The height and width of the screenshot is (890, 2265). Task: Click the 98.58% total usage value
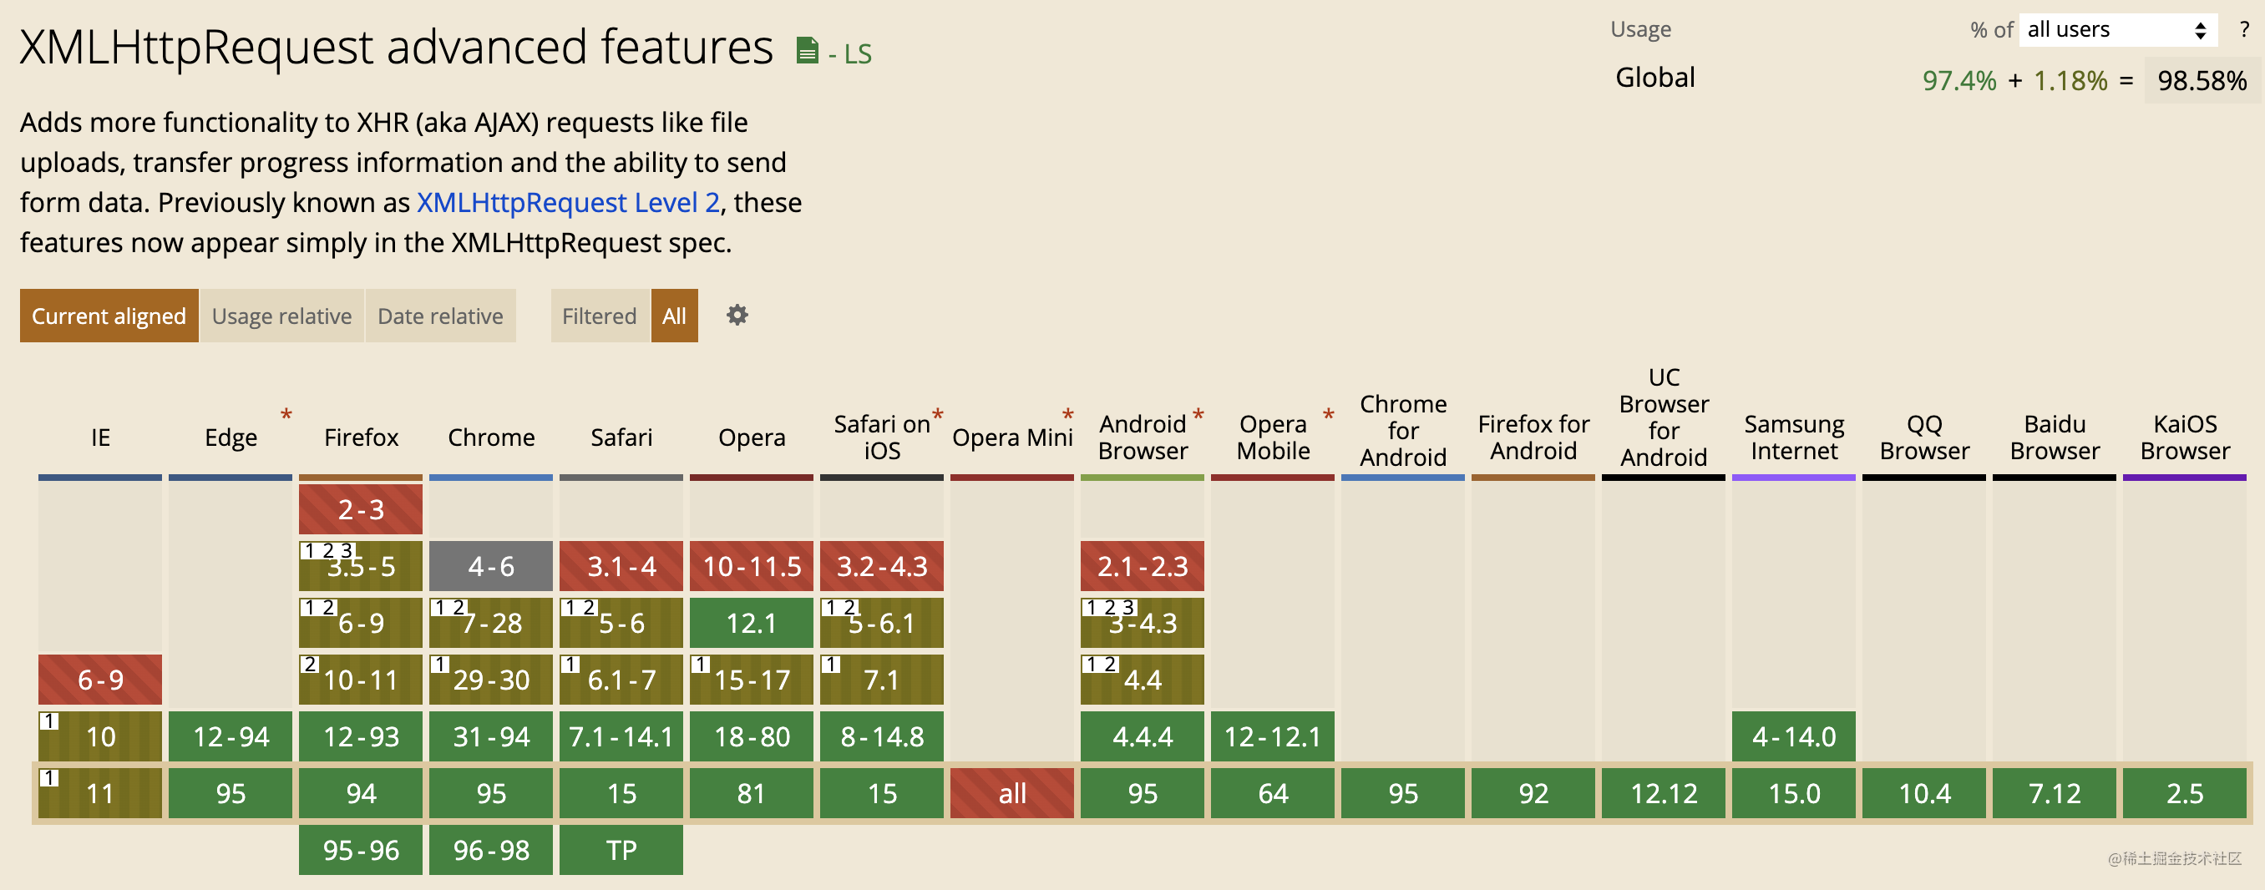2202,81
